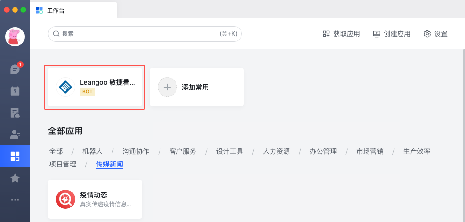Open the calendar icon in sidebar
This screenshot has height=222, width=465.
(15, 91)
